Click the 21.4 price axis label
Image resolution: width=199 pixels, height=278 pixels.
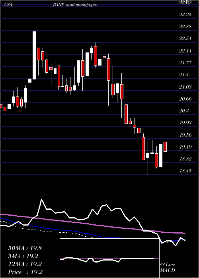[x=184, y=75]
